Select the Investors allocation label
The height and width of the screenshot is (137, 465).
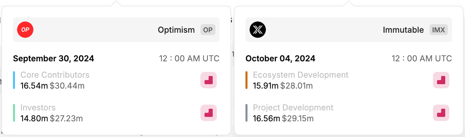[38, 108]
